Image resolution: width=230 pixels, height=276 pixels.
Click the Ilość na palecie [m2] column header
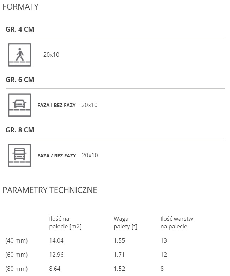[x=66, y=222]
